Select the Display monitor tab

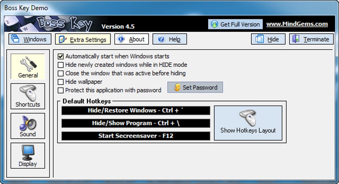(28, 155)
